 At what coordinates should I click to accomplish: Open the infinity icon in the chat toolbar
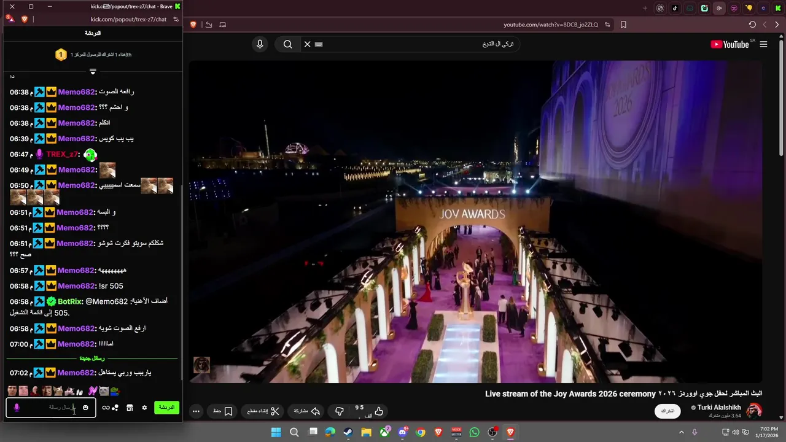[x=106, y=408]
